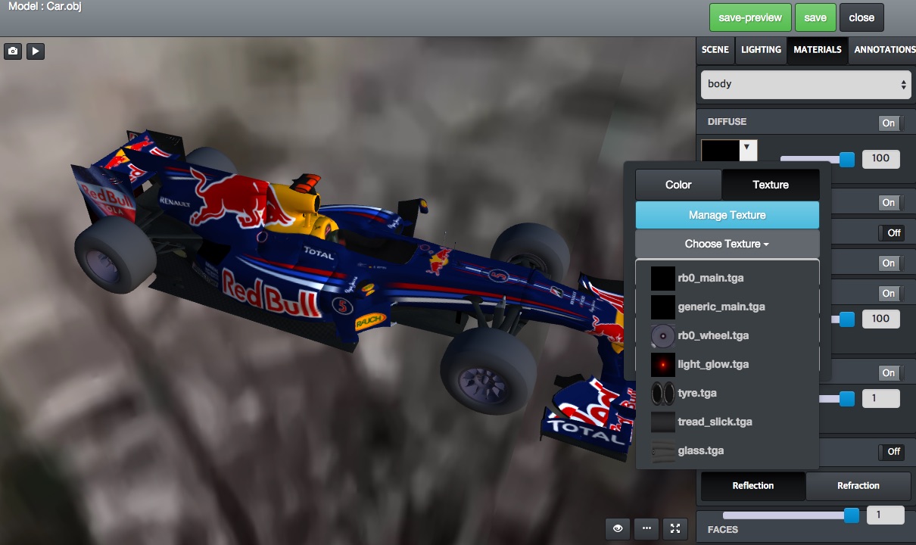The width and height of the screenshot is (916, 545).
Task: Enter fullscreen with the expand icon
Action: pyautogui.click(x=675, y=528)
